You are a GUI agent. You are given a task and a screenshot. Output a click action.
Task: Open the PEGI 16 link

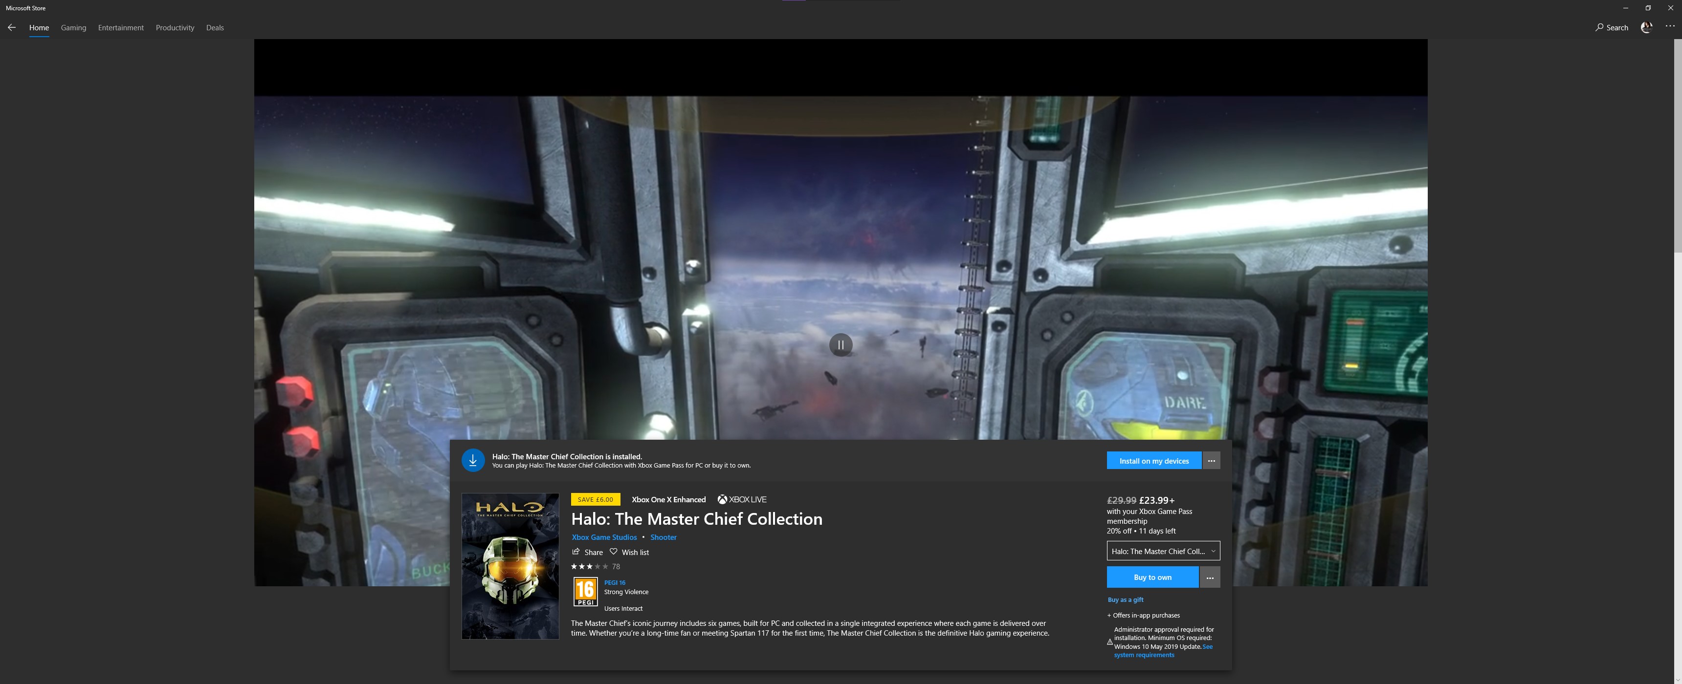coord(615,582)
